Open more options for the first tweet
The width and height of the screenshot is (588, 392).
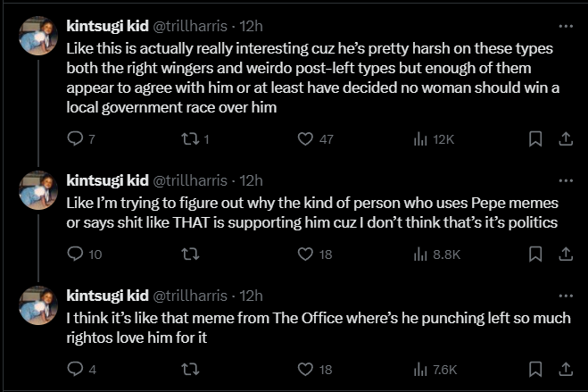click(x=566, y=26)
